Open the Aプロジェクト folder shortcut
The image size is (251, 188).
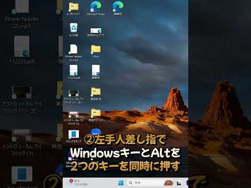tap(74, 9)
